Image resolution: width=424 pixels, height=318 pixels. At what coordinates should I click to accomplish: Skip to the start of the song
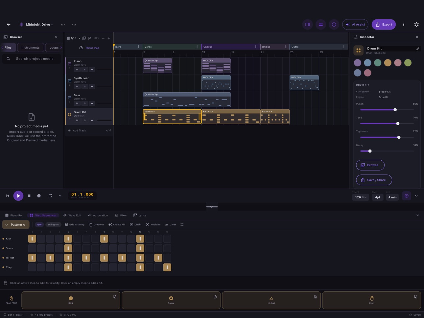(8, 196)
